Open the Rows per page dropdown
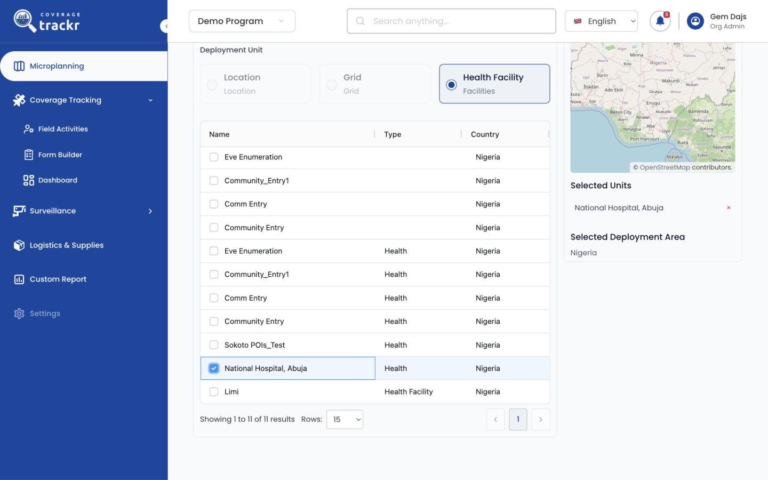 pos(345,420)
